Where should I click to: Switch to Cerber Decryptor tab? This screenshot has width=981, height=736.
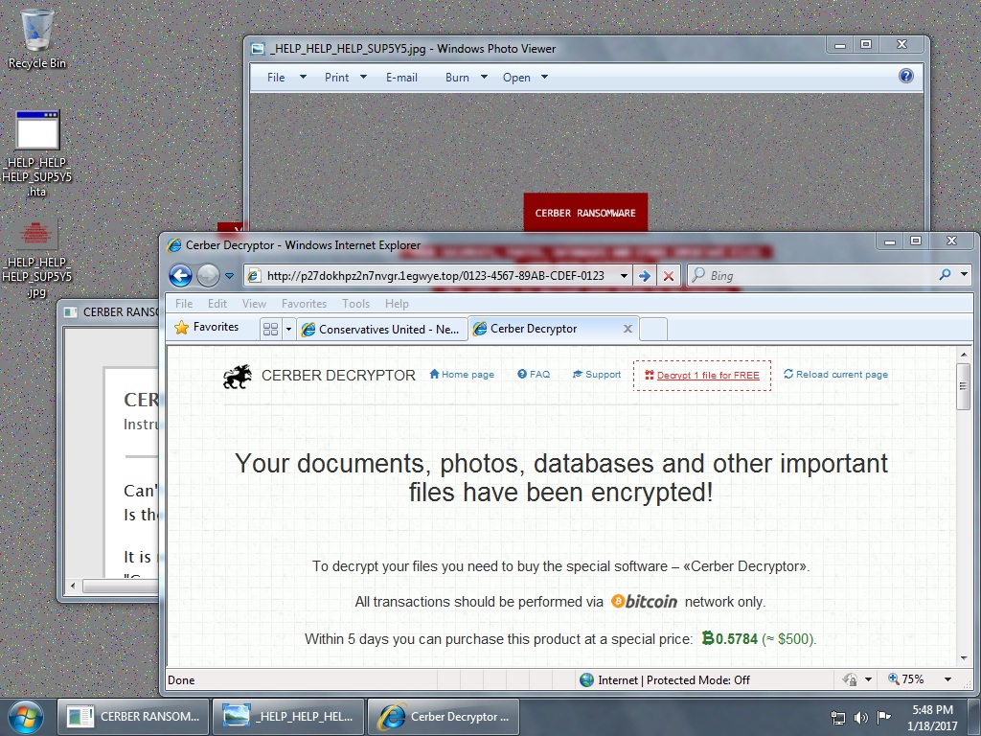pos(543,329)
